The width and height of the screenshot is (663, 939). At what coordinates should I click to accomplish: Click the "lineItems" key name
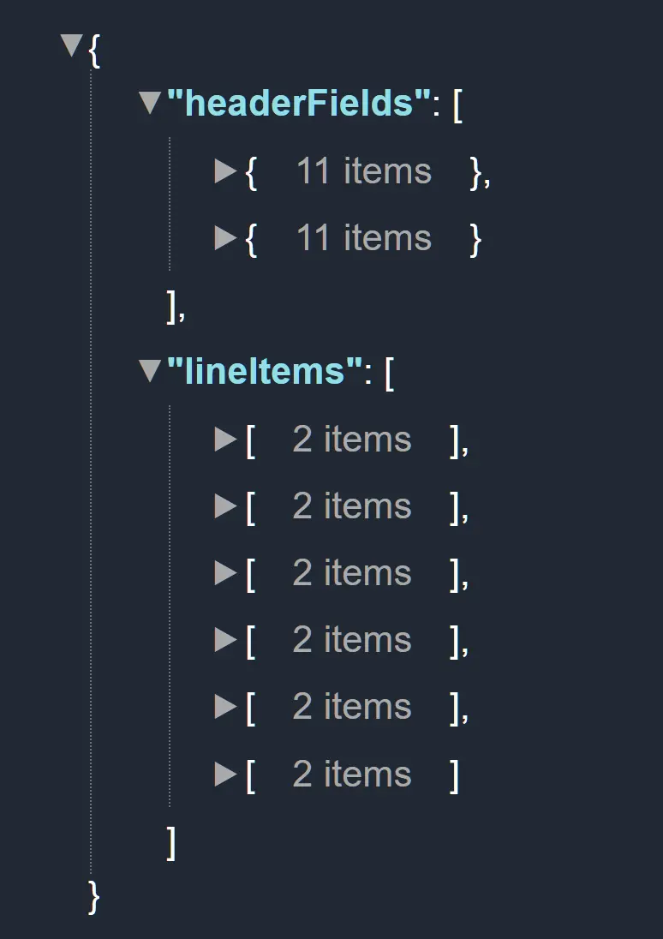265,371
